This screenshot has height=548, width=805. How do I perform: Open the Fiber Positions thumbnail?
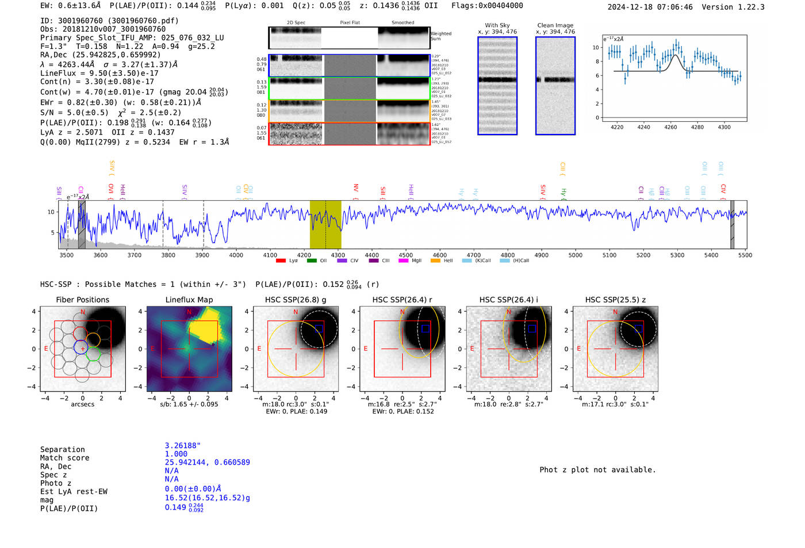tap(83, 348)
